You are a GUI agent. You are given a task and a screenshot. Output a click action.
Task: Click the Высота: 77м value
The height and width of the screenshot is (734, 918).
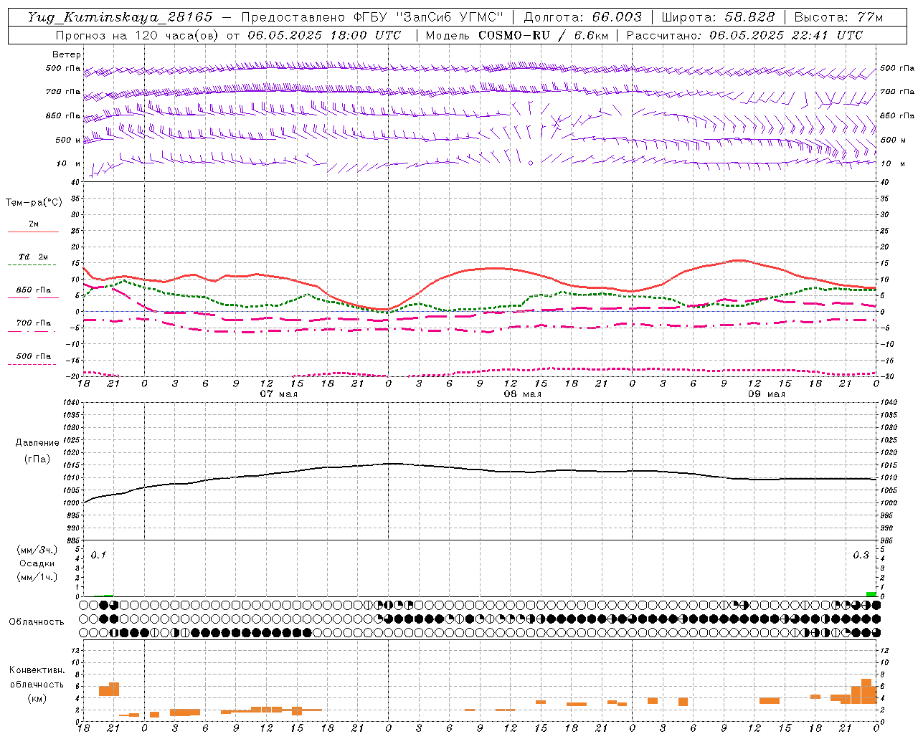(x=838, y=17)
